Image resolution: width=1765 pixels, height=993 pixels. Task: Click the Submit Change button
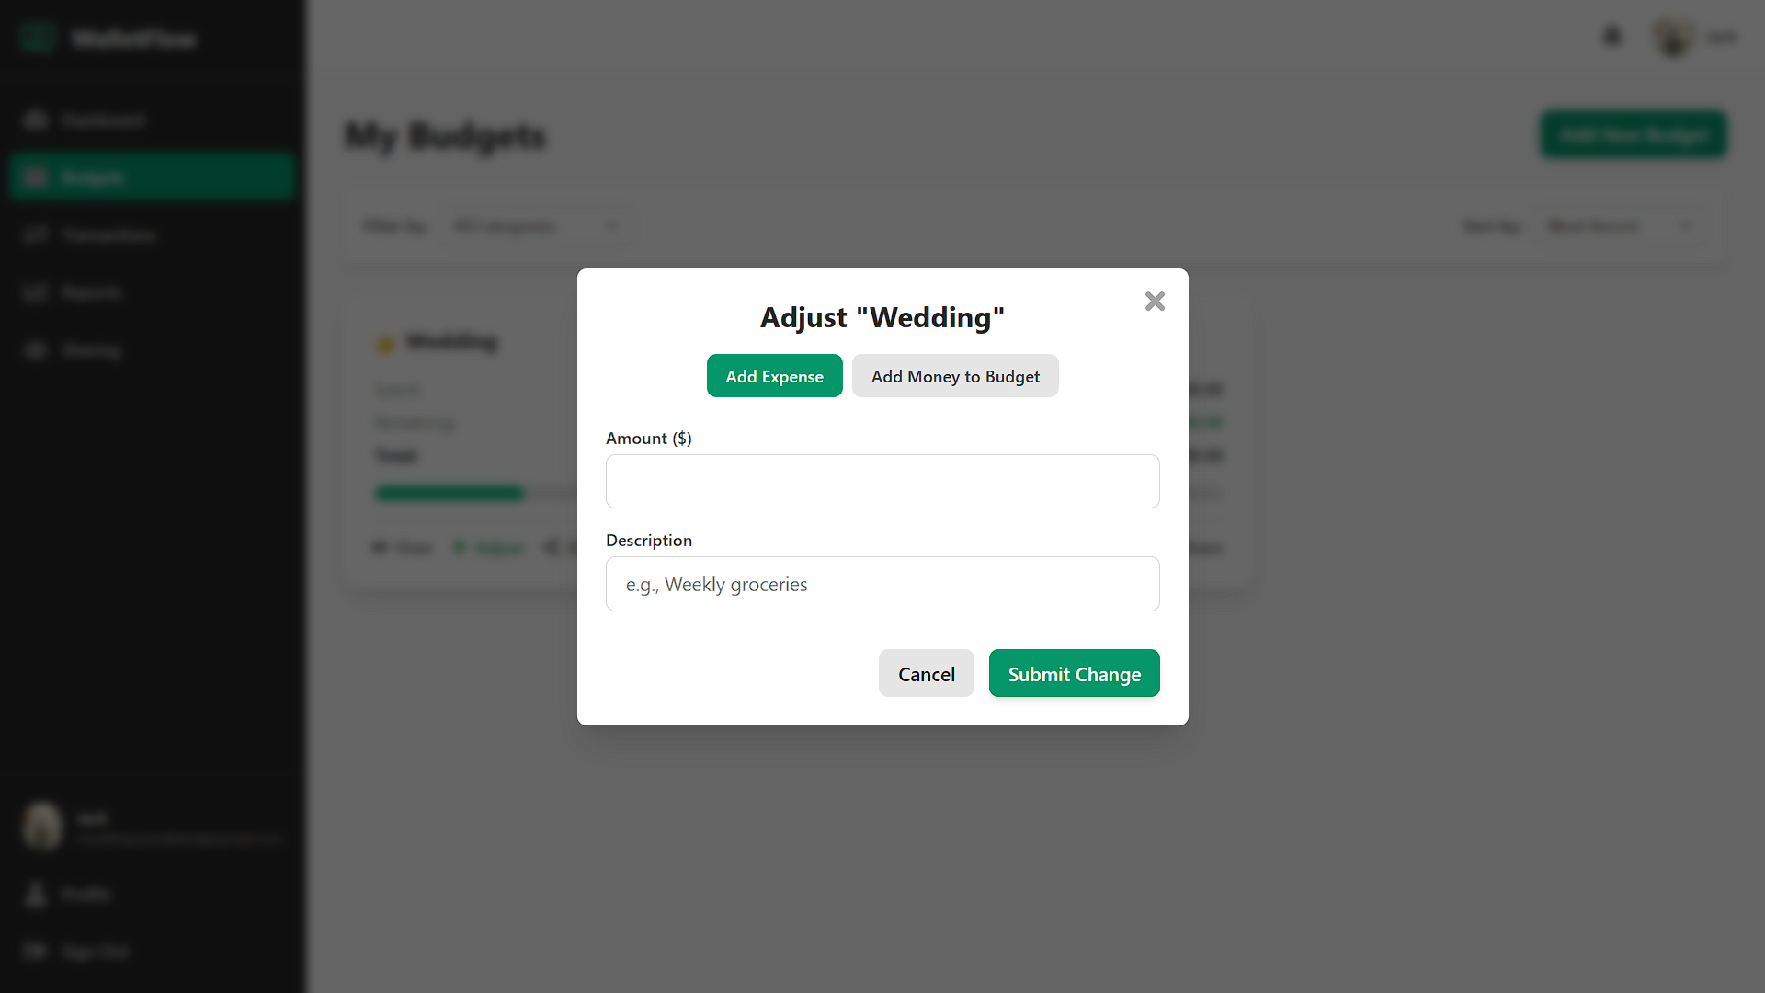coord(1074,674)
